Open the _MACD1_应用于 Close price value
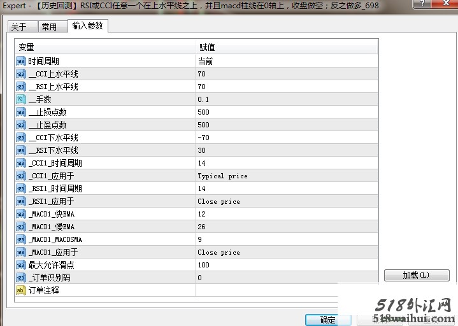Screen dimensions: 458x326 pyautogui.click(x=287, y=252)
